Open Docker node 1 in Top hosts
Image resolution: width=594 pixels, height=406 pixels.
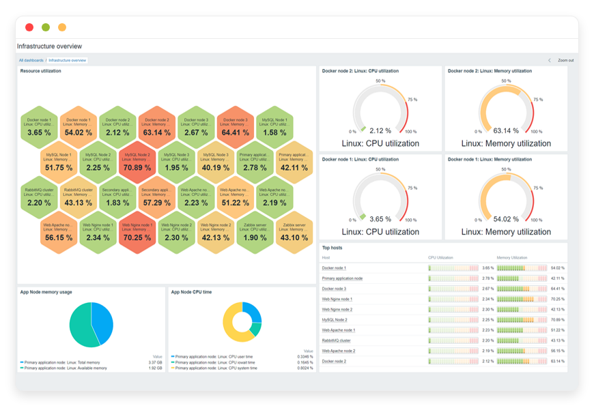pos(334,268)
